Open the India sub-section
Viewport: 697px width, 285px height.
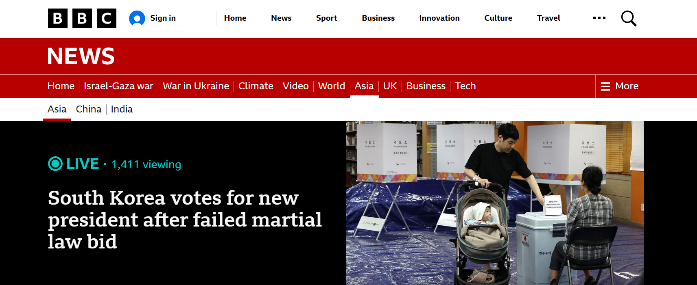(x=122, y=109)
